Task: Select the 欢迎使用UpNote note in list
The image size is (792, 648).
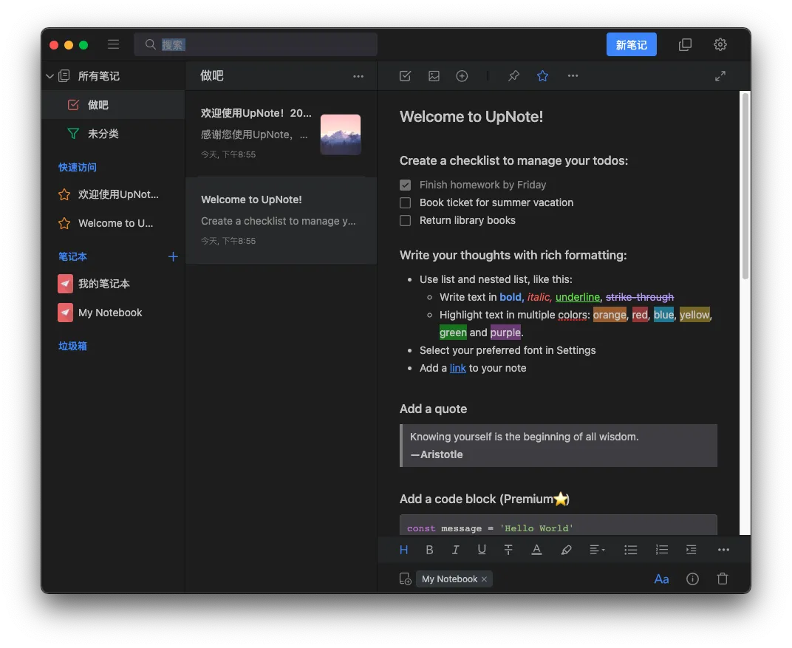Action: [281, 134]
